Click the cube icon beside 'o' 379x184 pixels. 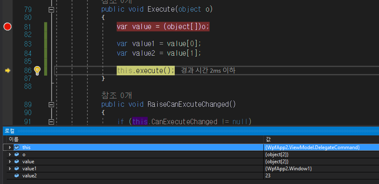click(17, 155)
